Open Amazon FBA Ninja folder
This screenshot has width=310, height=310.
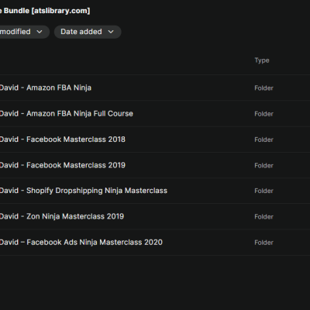click(x=46, y=88)
